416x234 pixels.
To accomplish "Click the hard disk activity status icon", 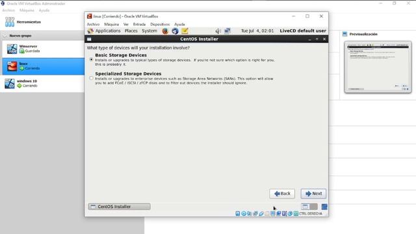I will (x=238, y=214).
